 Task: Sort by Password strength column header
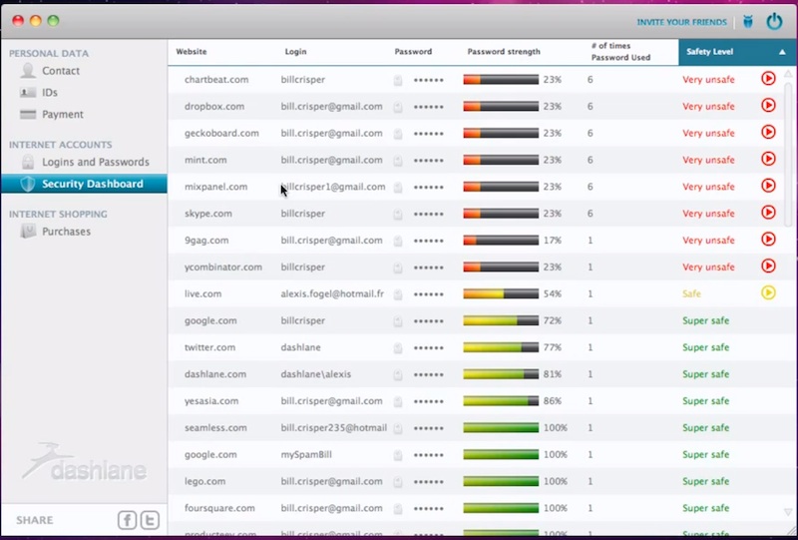coord(504,52)
